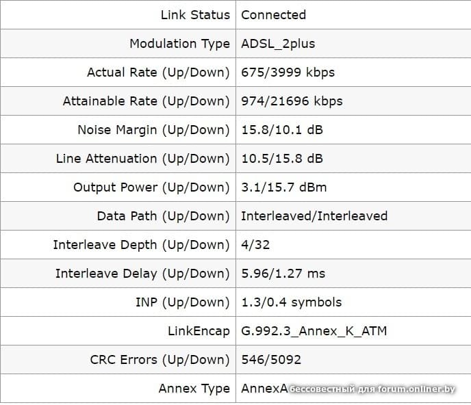Click the "675/3999 kbps" rate value

[288, 72]
